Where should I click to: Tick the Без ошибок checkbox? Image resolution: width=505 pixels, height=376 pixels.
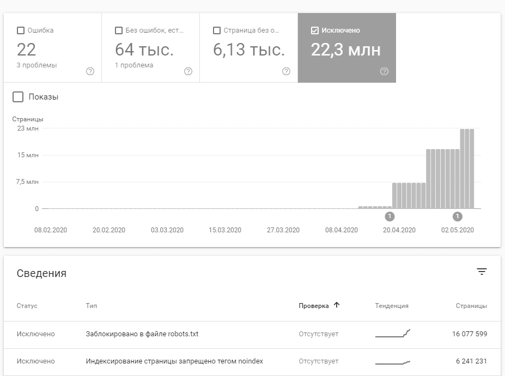tap(119, 30)
